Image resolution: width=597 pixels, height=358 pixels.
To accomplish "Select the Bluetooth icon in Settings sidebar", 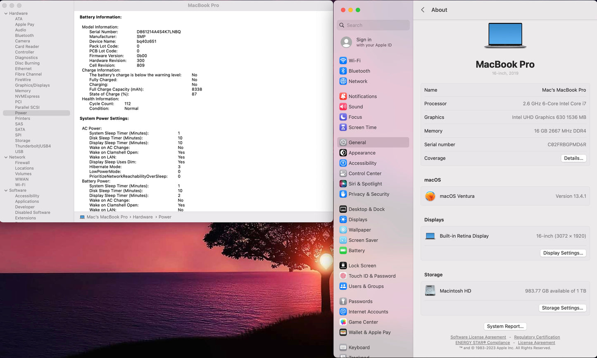I will pos(343,71).
